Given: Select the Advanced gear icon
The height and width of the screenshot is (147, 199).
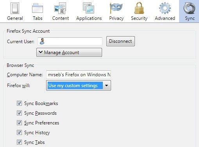Looking at the screenshot, I should click(x=165, y=8).
